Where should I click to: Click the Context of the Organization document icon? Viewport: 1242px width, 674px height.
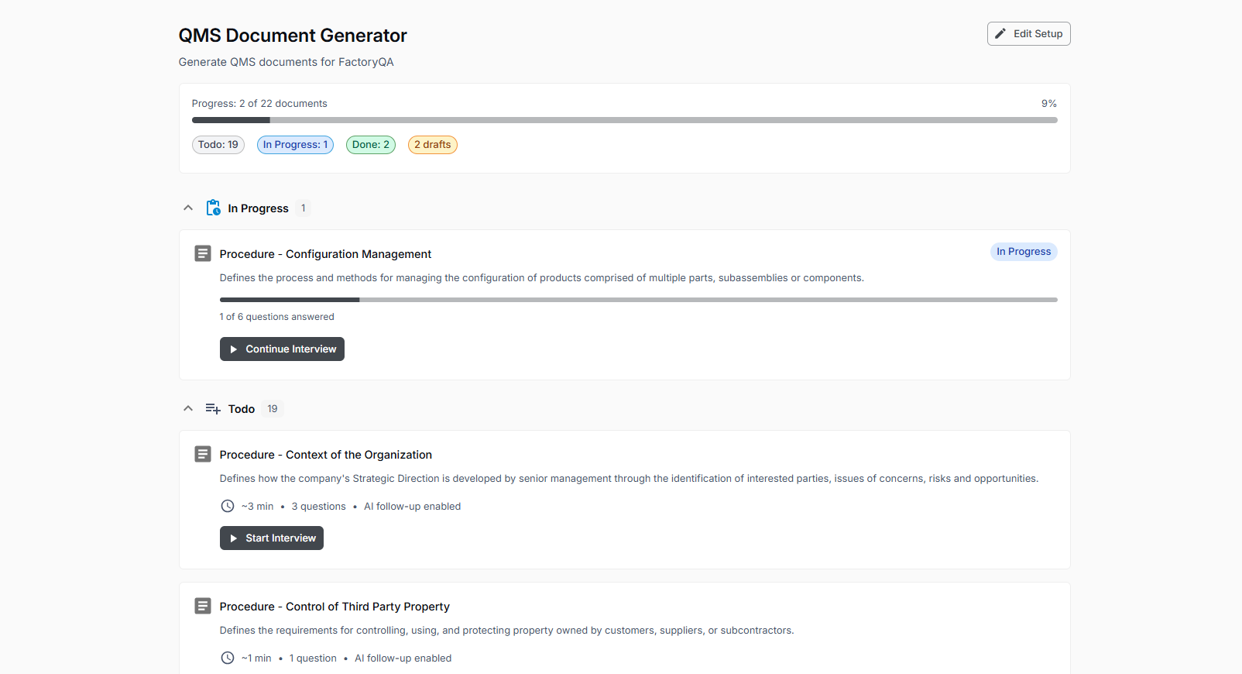coord(203,454)
